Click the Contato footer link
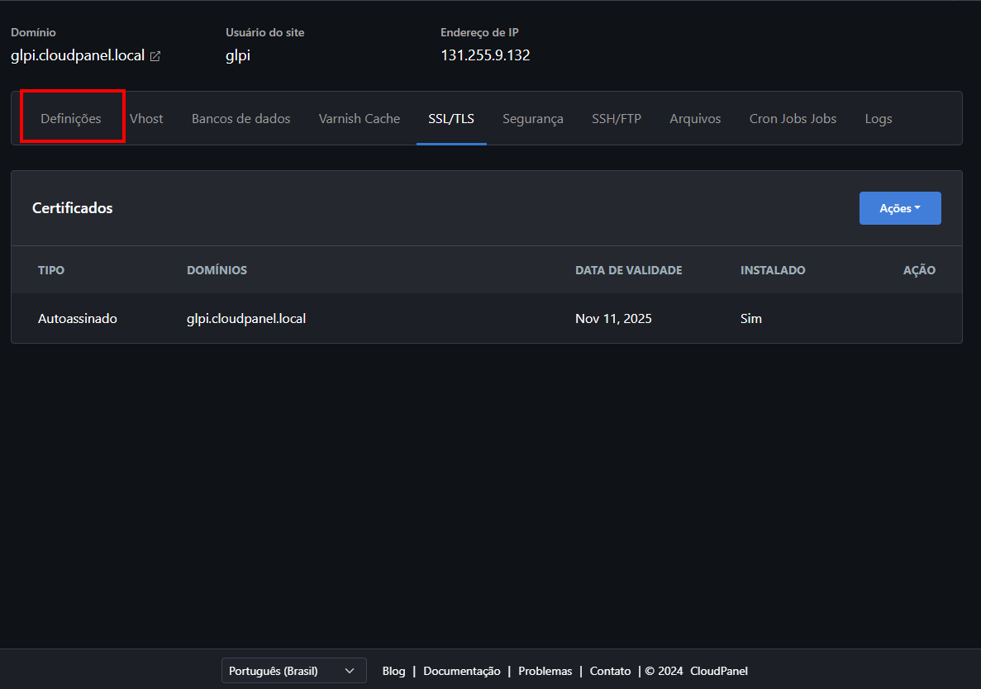981x689 pixels. 610,671
